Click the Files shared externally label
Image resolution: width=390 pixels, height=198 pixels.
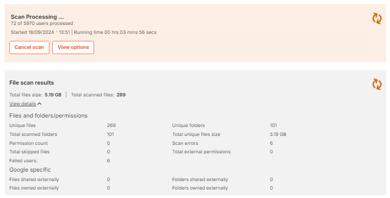point(34,180)
